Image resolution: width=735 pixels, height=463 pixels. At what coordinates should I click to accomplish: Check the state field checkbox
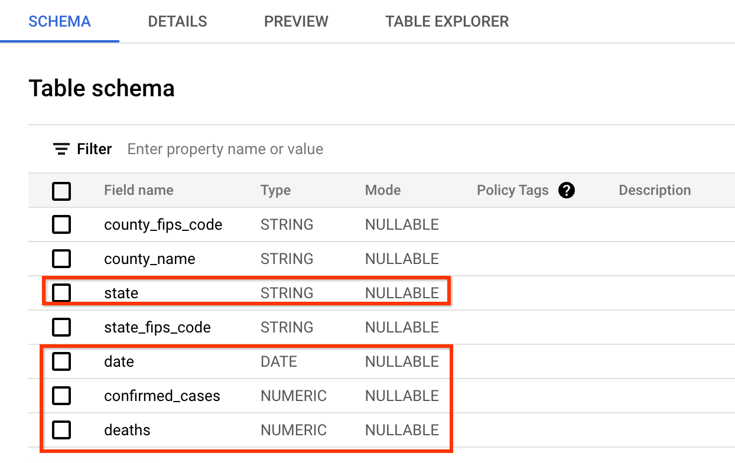pyautogui.click(x=61, y=292)
